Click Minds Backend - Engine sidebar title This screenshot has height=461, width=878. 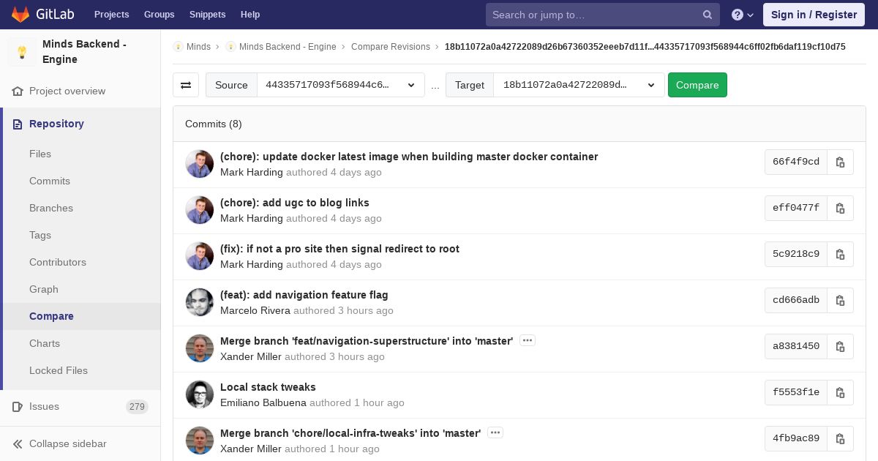[x=84, y=52]
